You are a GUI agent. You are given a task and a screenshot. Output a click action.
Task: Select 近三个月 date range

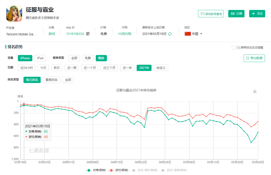tap(109, 68)
